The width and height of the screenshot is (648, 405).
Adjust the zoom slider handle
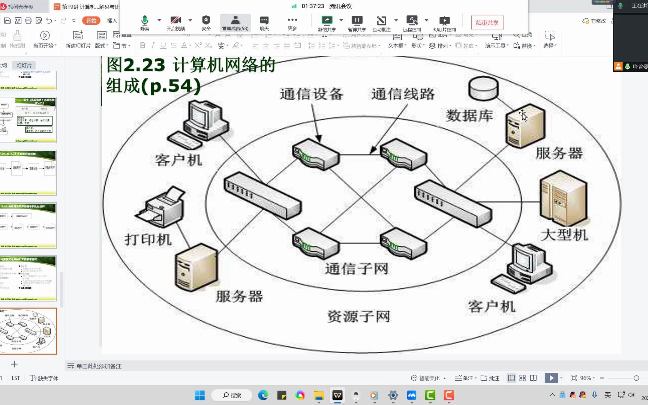[636, 378]
